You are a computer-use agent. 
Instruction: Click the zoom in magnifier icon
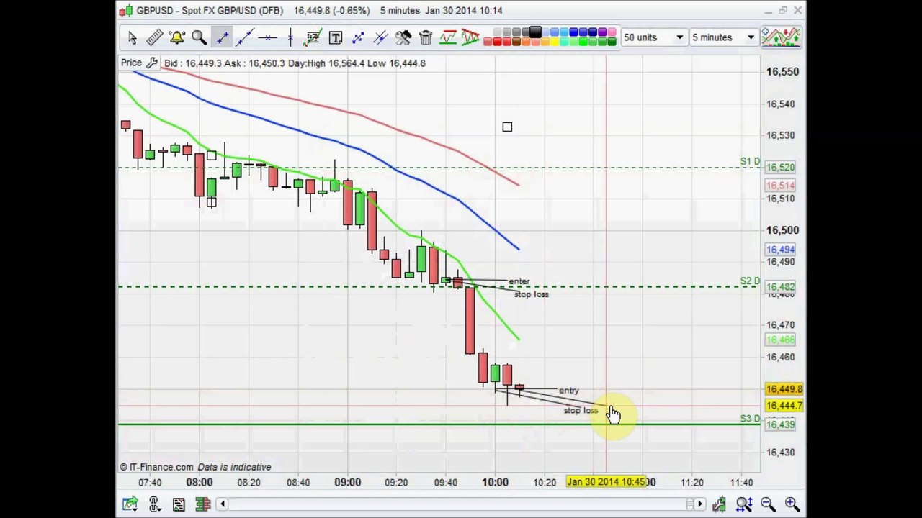pyautogui.click(x=792, y=504)
